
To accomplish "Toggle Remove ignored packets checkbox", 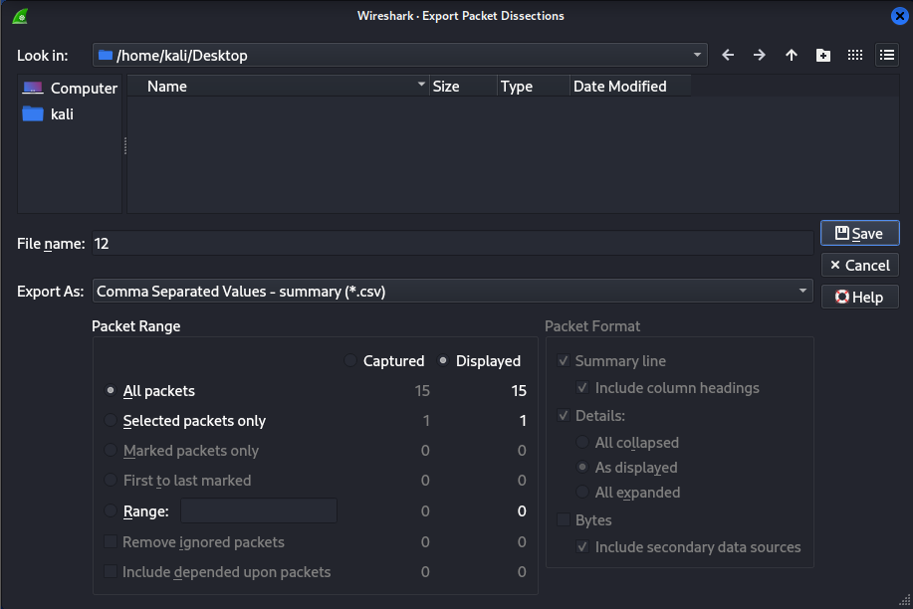I will pos(111,542).
